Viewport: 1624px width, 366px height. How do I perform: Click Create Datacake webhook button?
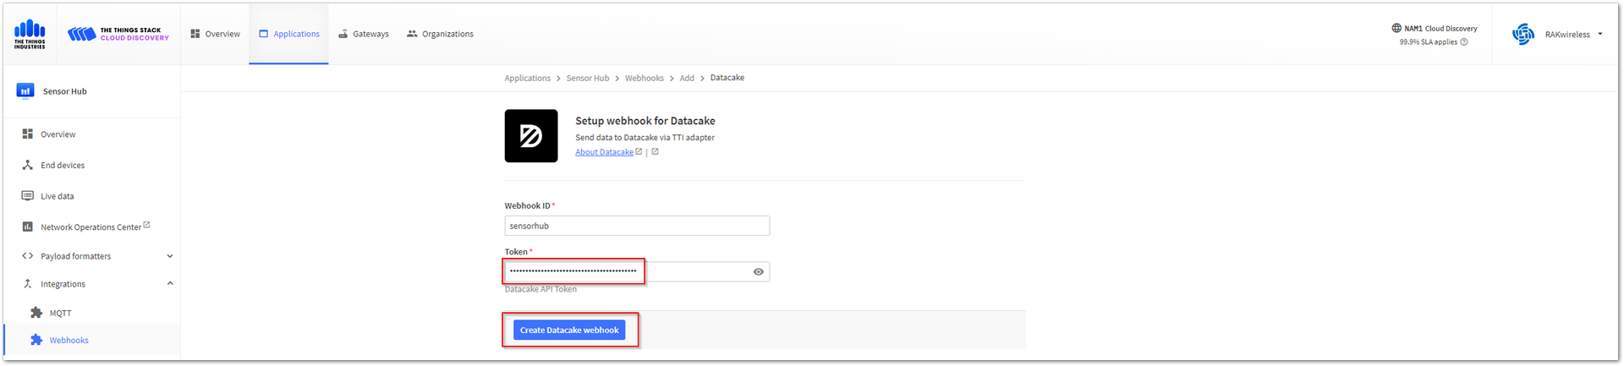569,330
